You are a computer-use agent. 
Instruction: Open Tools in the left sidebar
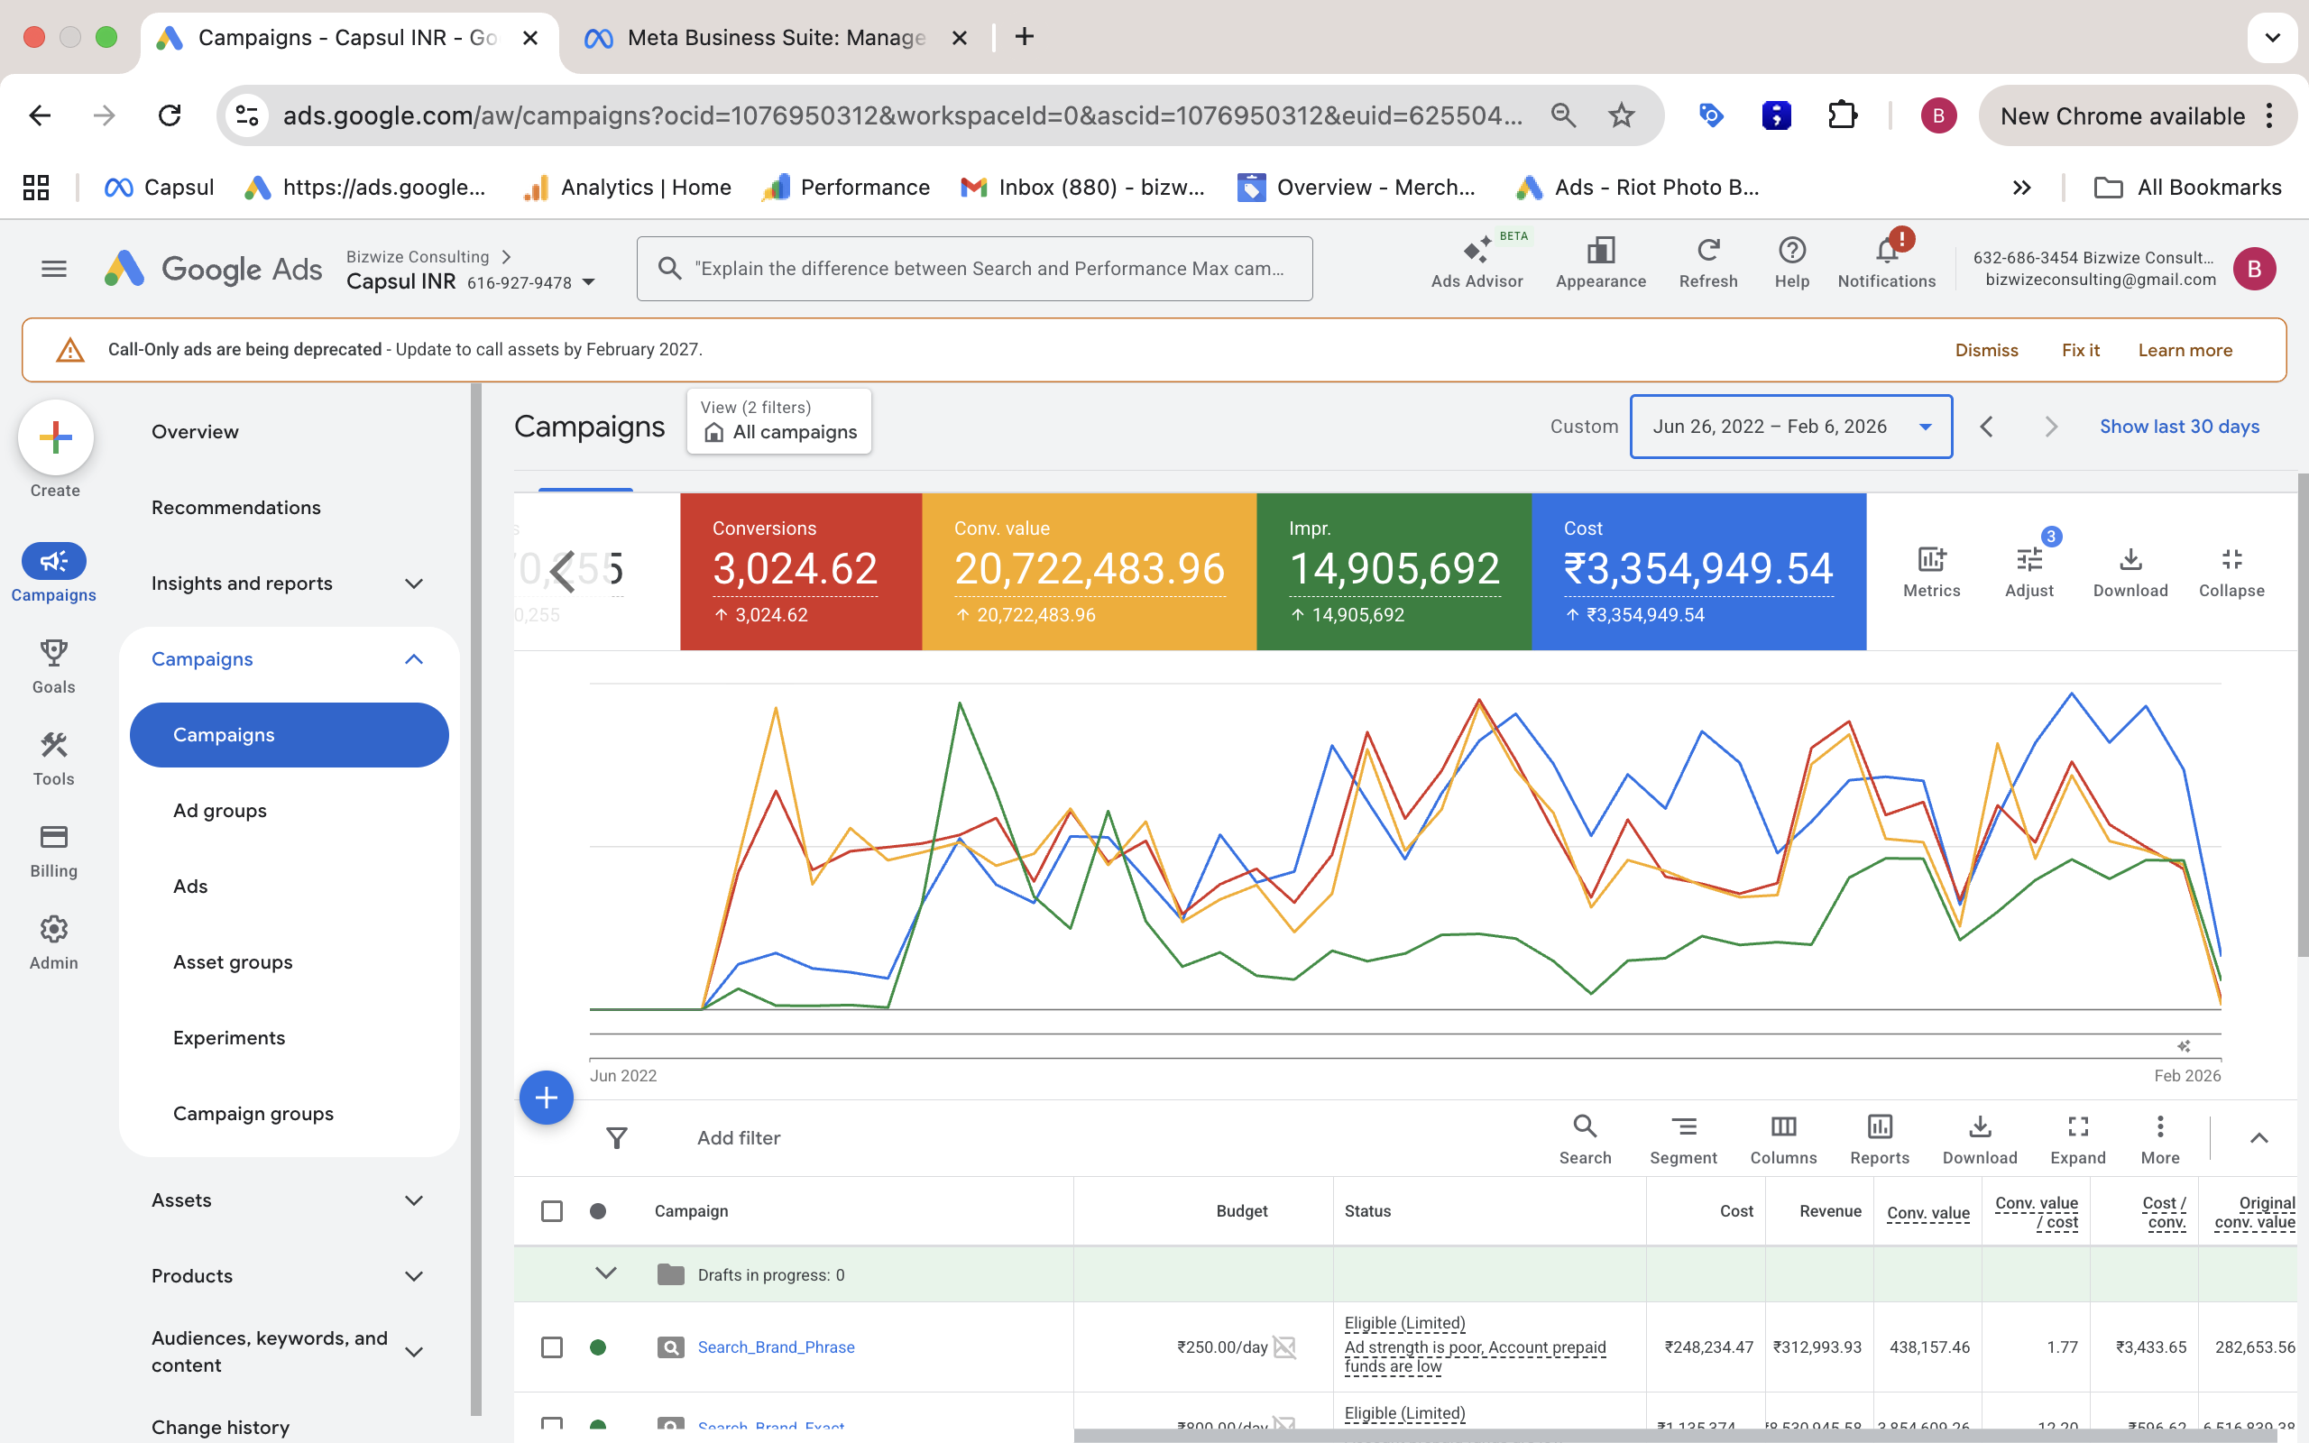coord(53,758)
